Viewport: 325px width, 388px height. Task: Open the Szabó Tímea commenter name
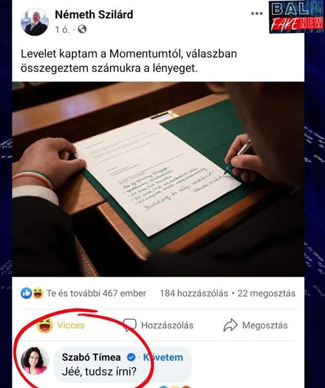click(91, 358)
